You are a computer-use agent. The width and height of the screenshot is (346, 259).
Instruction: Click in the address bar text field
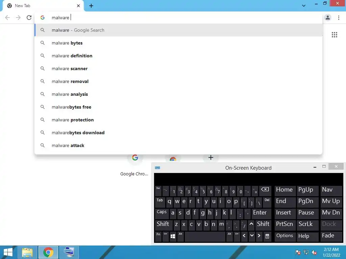179,18
